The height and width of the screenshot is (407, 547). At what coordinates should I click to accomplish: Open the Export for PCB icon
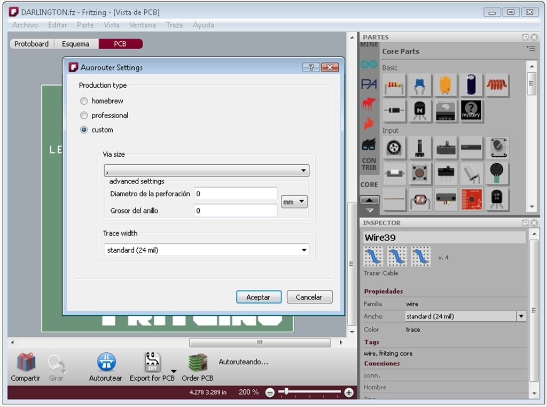click(x=152, y=362)
